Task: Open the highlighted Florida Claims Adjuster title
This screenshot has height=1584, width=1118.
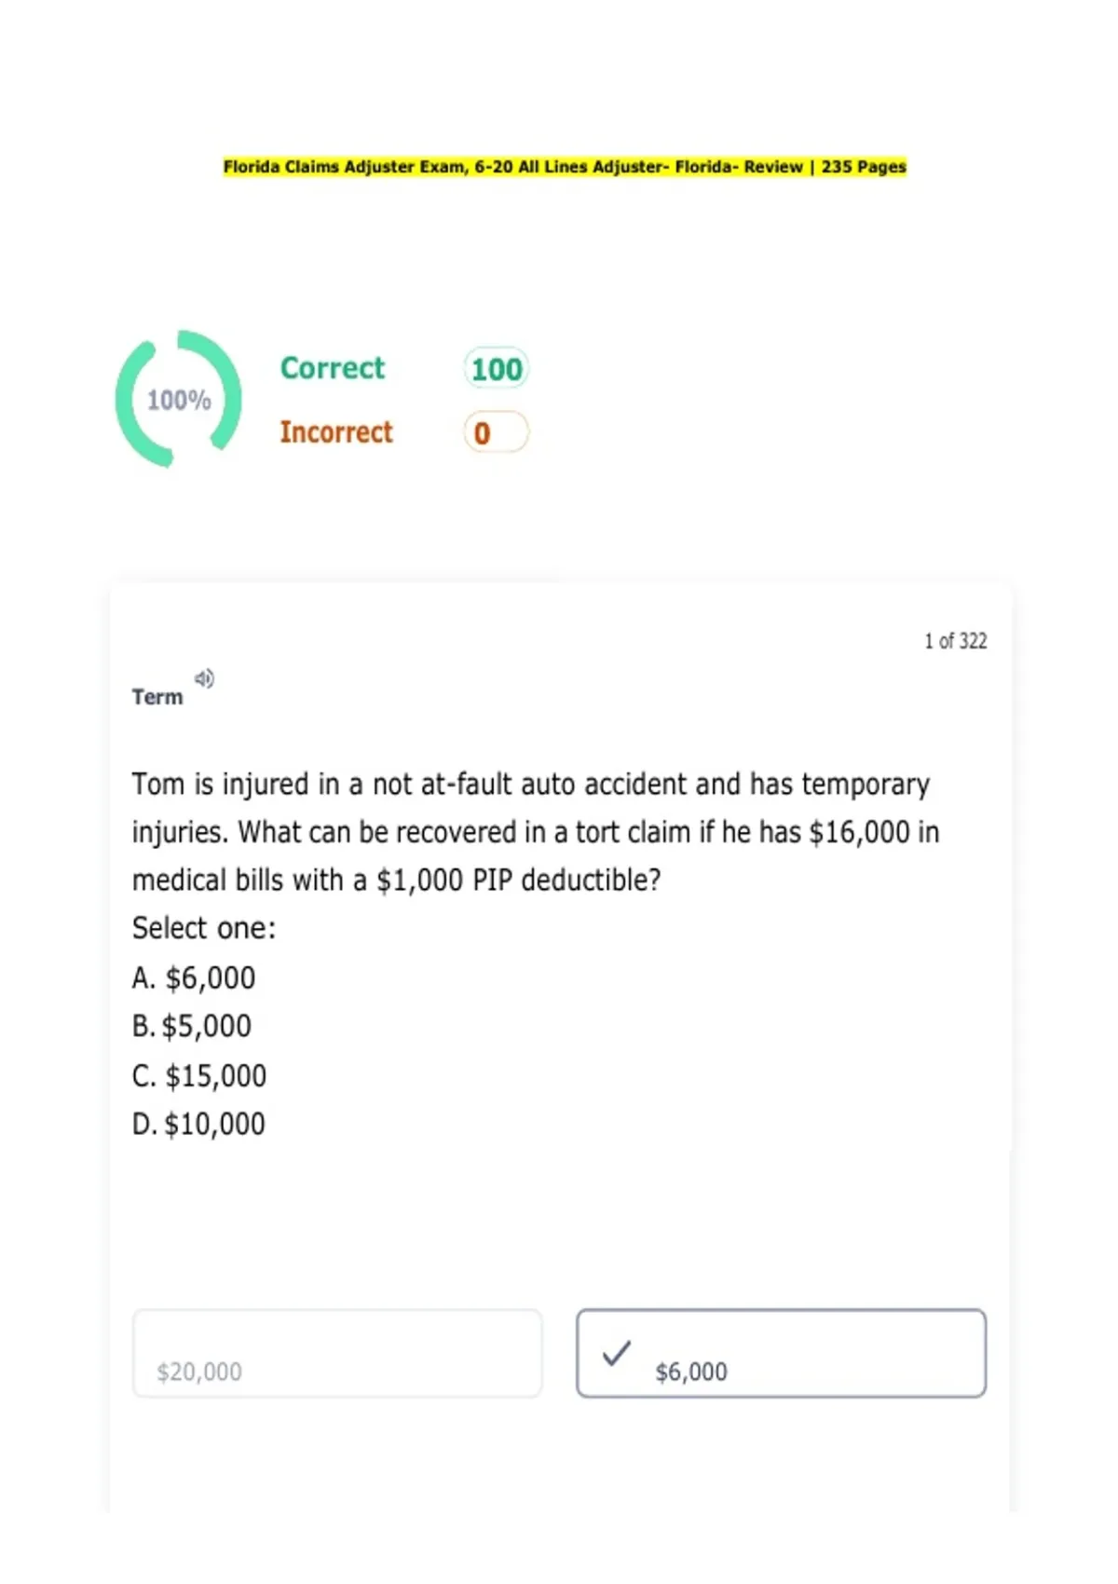Action: [x=565, y=167]
